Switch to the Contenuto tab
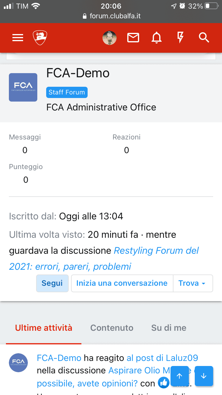The height and width of the screenshot is (395, 222). tap(112, 328)
